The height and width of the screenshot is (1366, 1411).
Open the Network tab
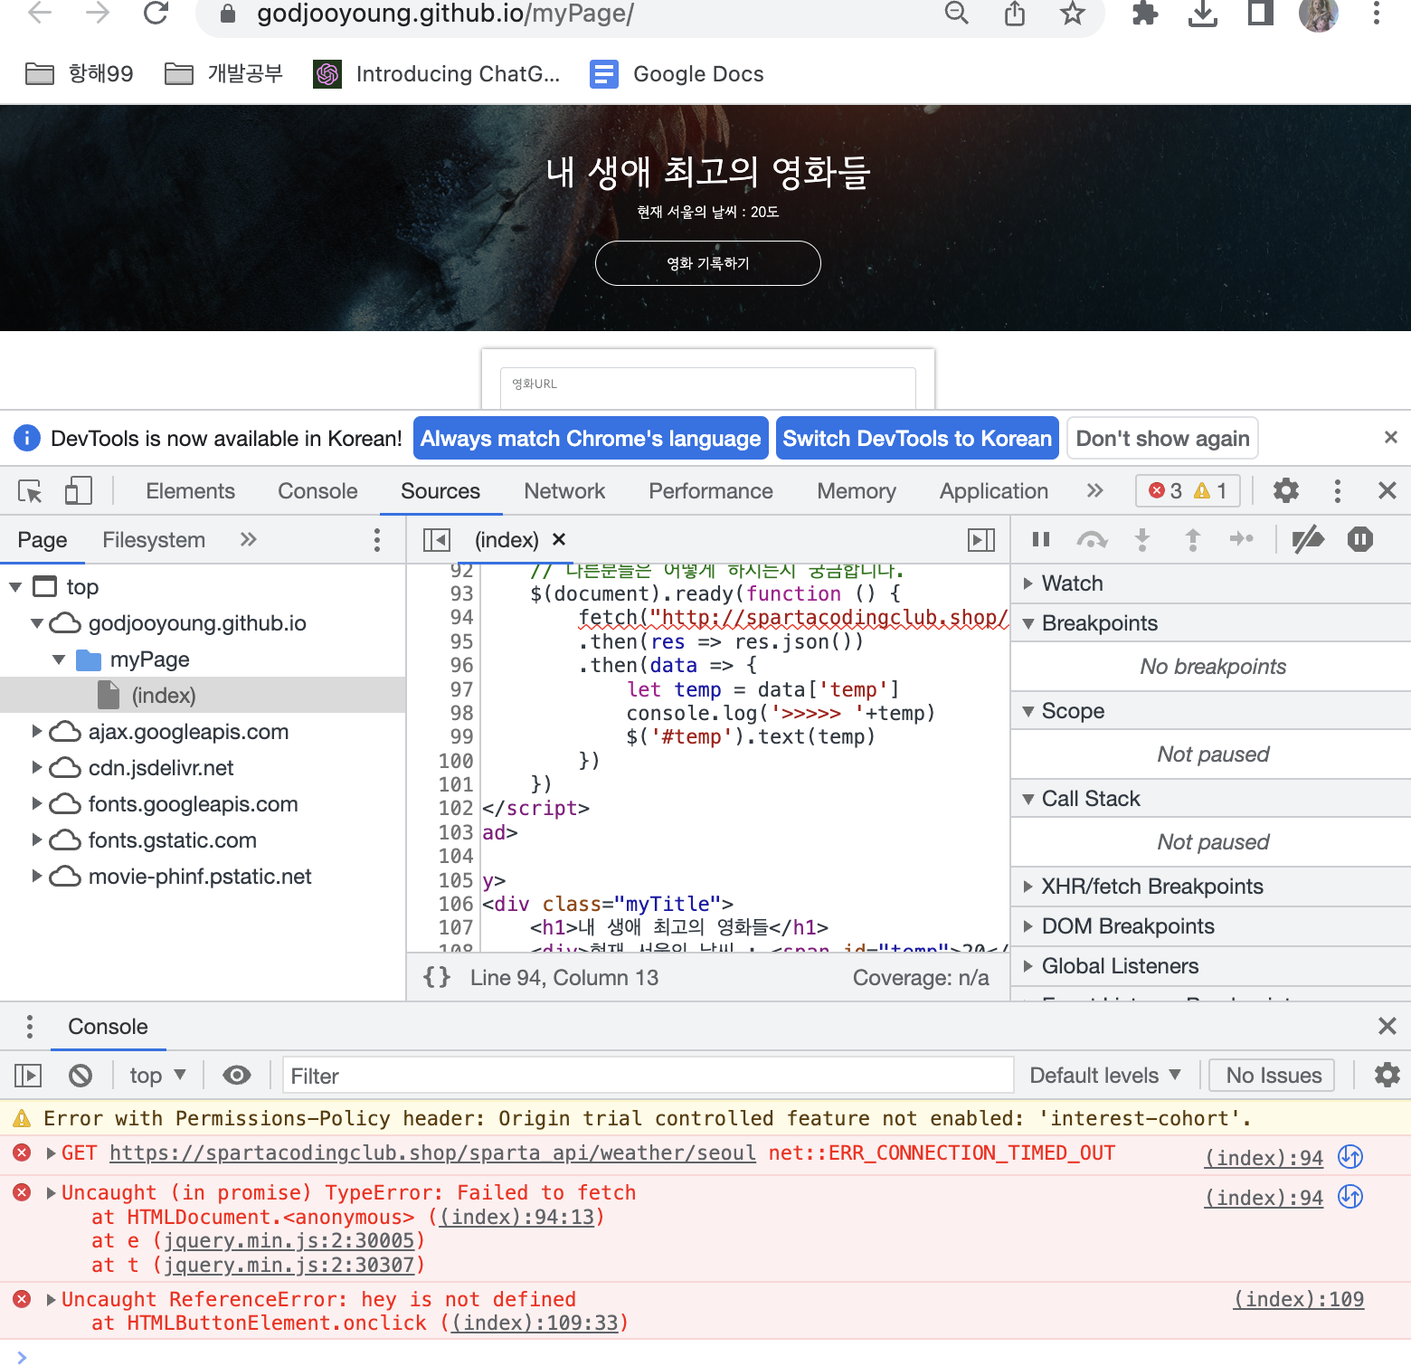point(564,491)
